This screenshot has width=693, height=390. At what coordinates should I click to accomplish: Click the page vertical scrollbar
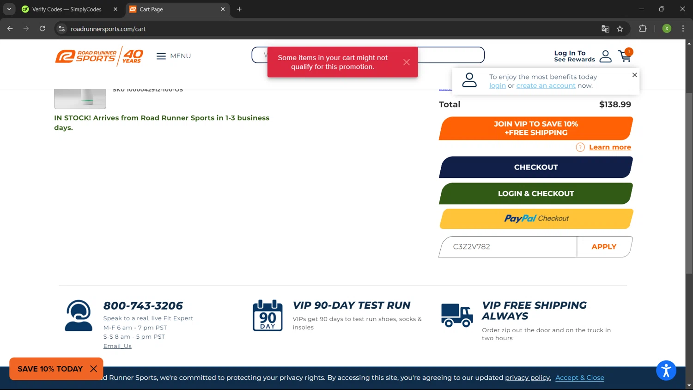(689, 183)
